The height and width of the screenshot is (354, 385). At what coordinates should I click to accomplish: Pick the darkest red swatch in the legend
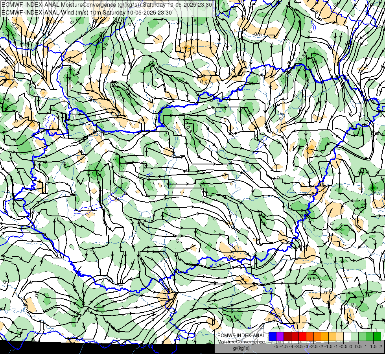pyautogui.click(x=287, y=337)
